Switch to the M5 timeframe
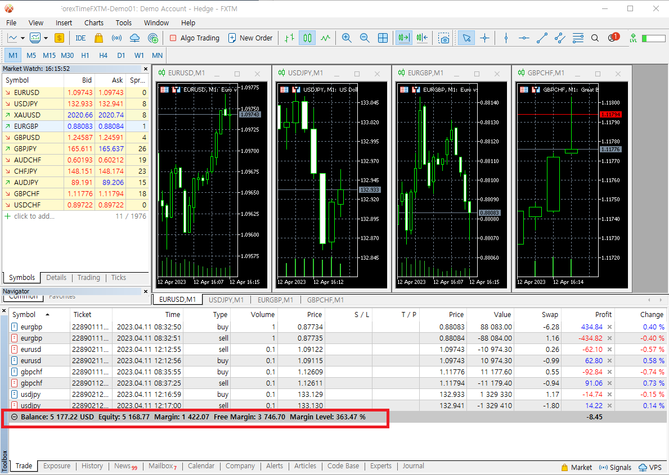Screen dimensions: 669x475 tap(31, 56)
